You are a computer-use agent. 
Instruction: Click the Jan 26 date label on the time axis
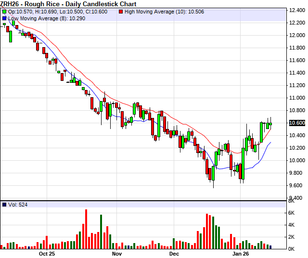pos(240,253)
